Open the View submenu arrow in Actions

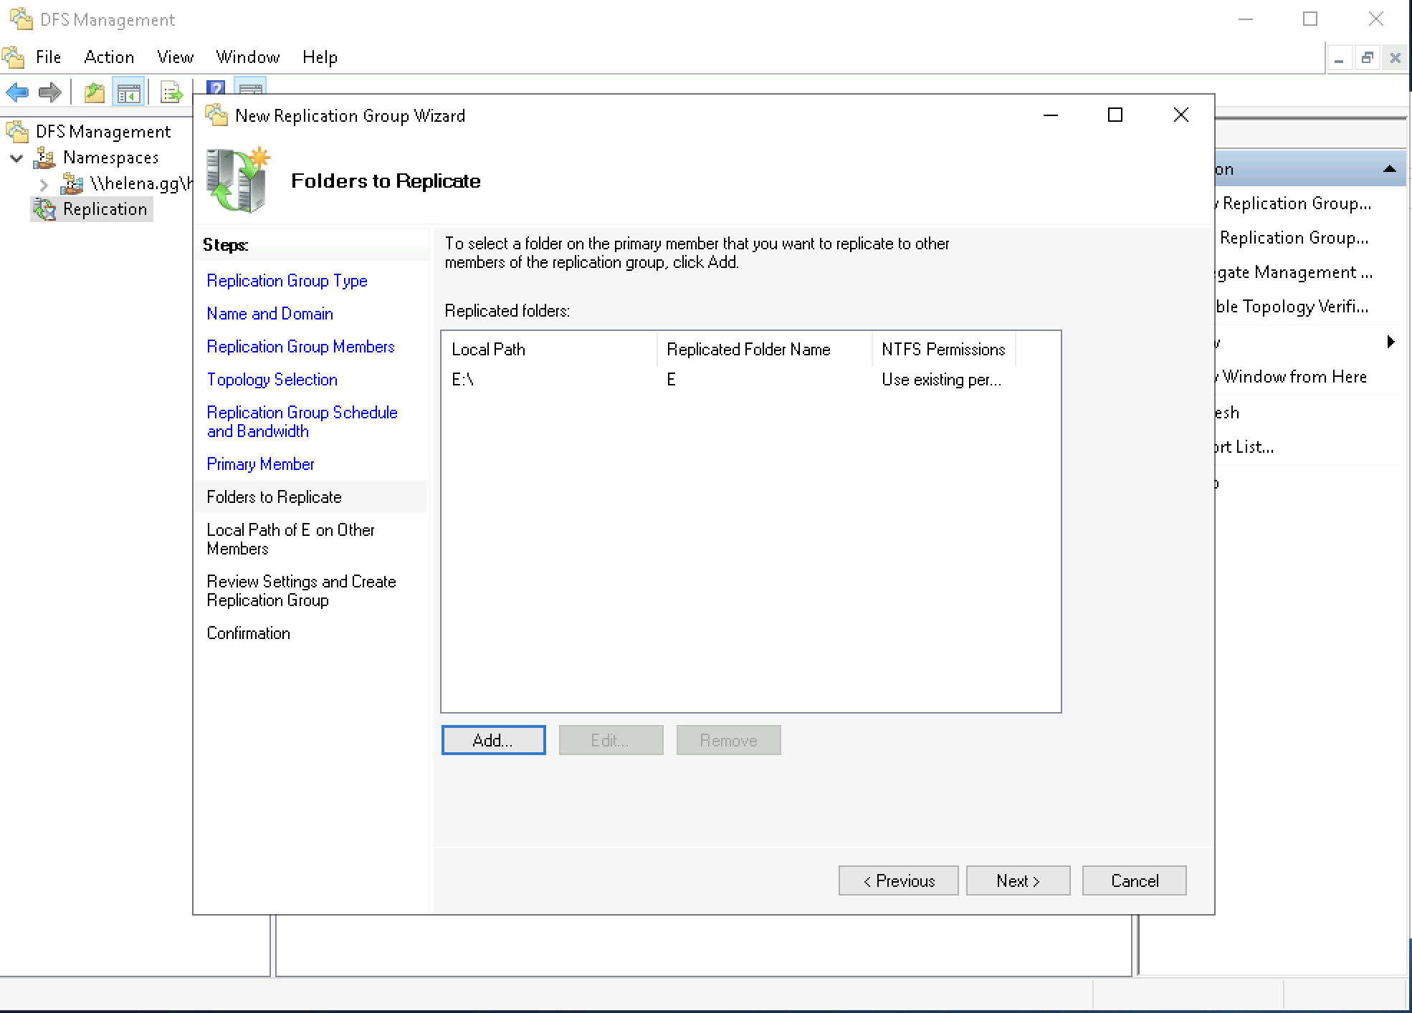[1390, 342]
